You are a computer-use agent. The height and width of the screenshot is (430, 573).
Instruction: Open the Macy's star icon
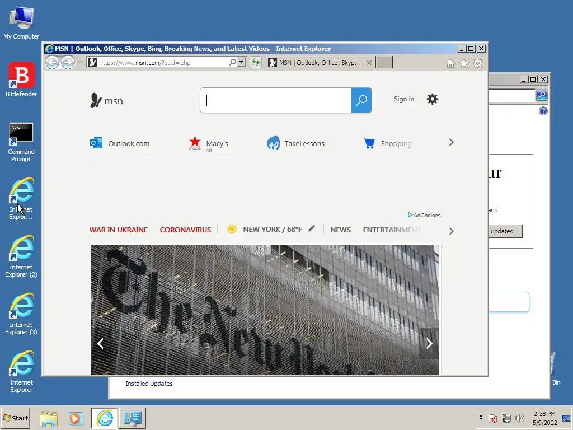coord(195,143)
